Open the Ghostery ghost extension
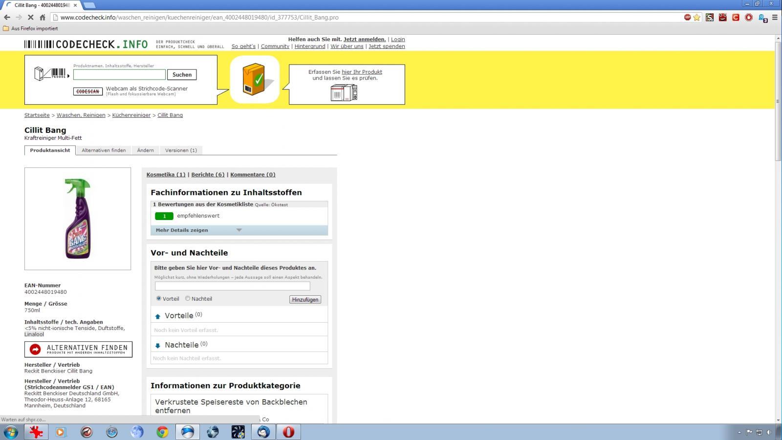This screenshot has height=440, width=782. coord(762,18)
